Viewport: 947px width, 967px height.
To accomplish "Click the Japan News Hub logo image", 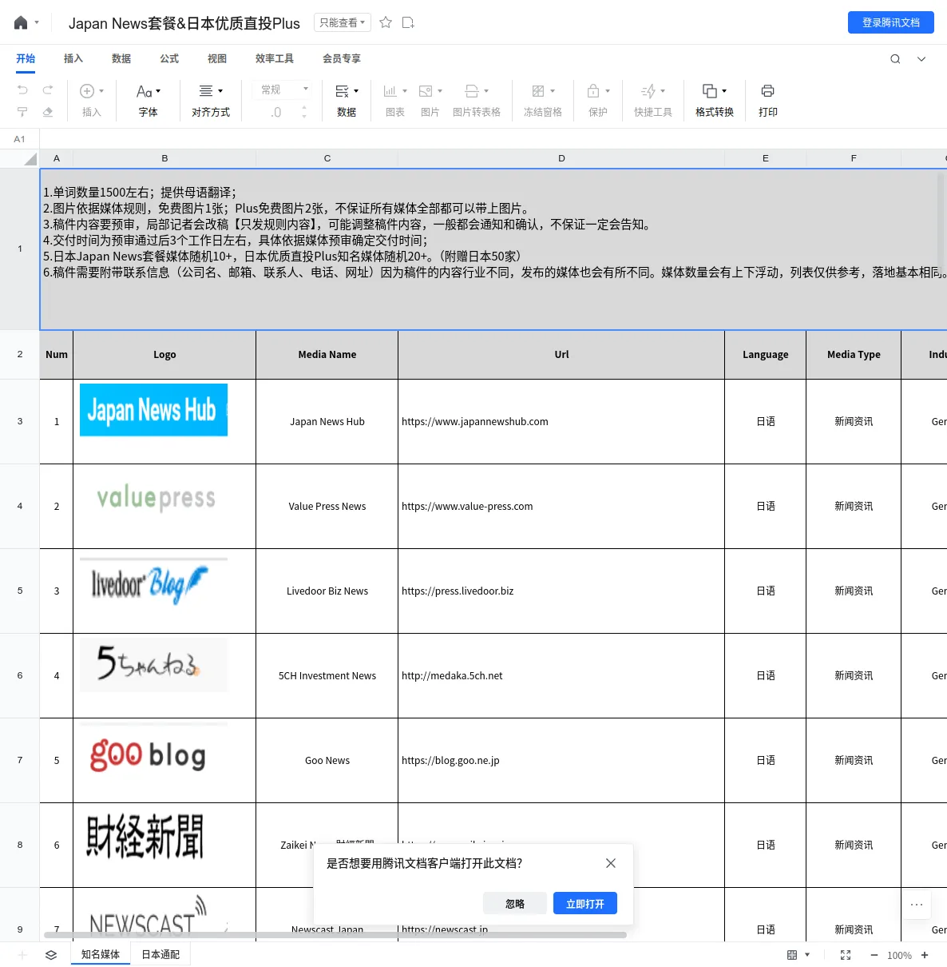I will 153,410.
